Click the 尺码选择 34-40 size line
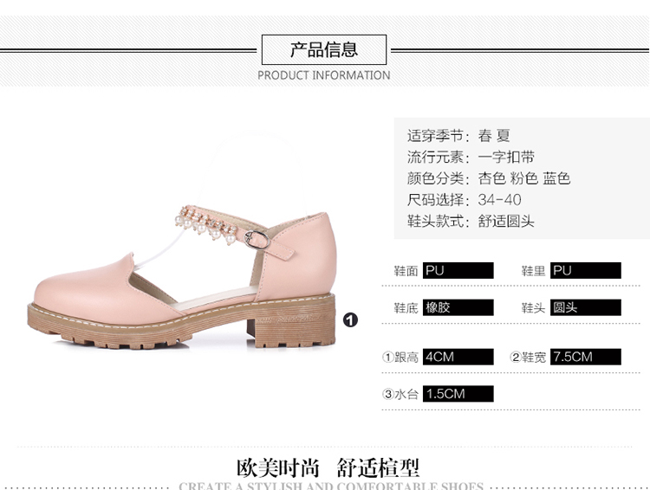Image resolution: width=650 pixels, height=490 pixels. (x=464, y=200)
